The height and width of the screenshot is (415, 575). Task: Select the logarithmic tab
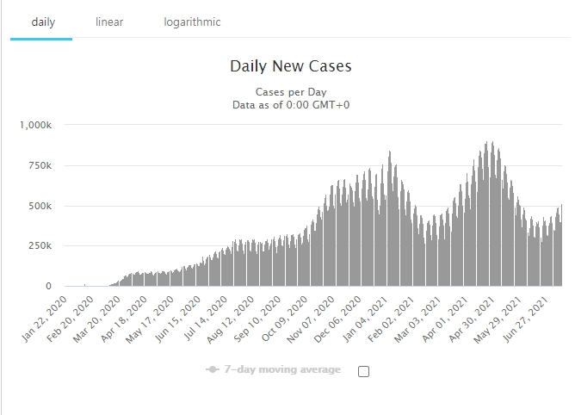192,22
